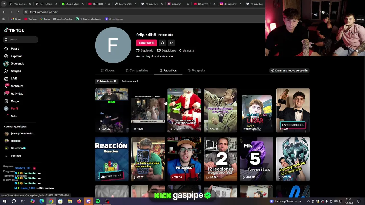The image size is (365, 205).
Task: Open Chrome apps grid in bookmarks bar
Action: tap(4, 19)
